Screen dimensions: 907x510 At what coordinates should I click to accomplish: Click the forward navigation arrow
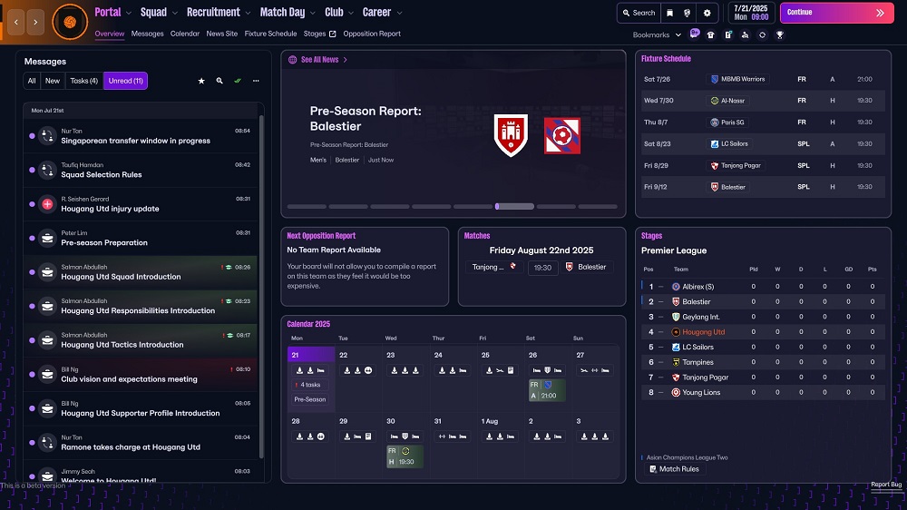coord(36,19)
